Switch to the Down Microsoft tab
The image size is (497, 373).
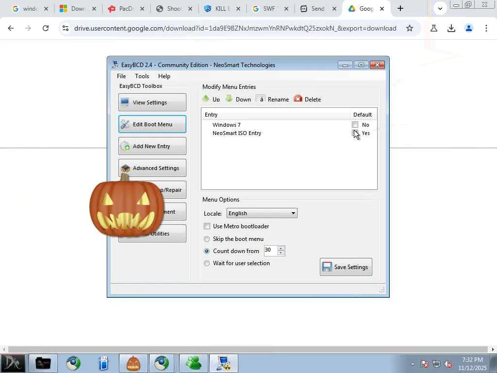tap(78, 9)
